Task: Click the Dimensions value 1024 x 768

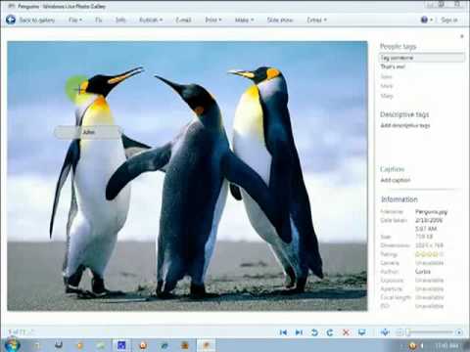Action: tap(429, 245)
